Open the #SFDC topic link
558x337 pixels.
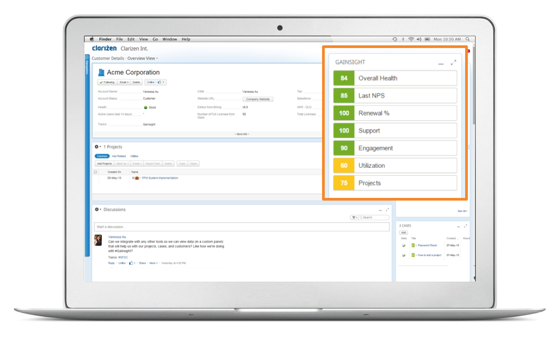(123, 258)
